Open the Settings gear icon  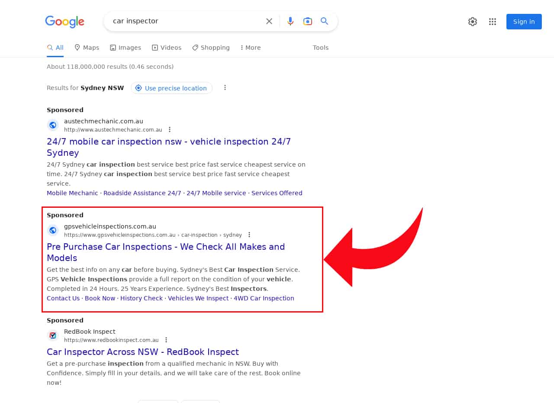point(473,22)
